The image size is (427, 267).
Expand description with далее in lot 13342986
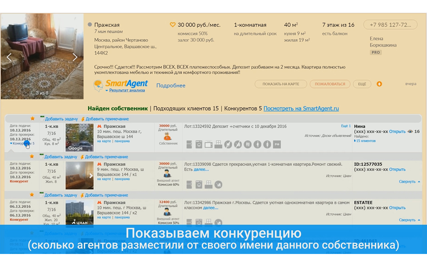click(x=210, y=208)
